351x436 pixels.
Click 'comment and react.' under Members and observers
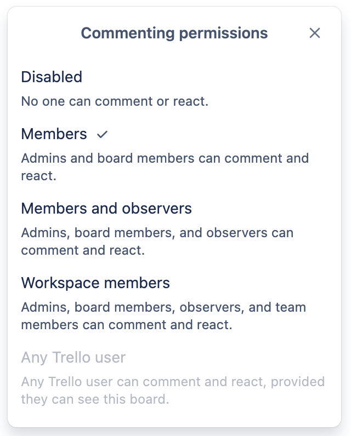tap(83, 250)
